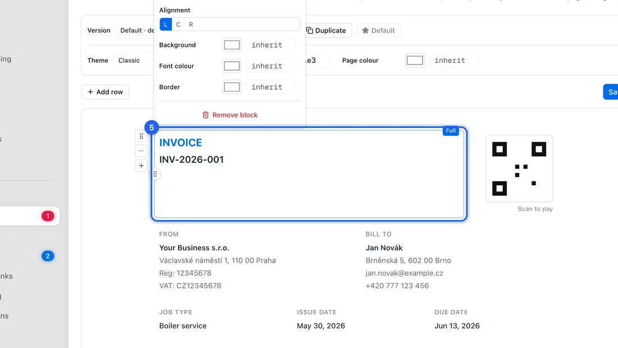Select issue date May 30, 2026

coord(321,326)
